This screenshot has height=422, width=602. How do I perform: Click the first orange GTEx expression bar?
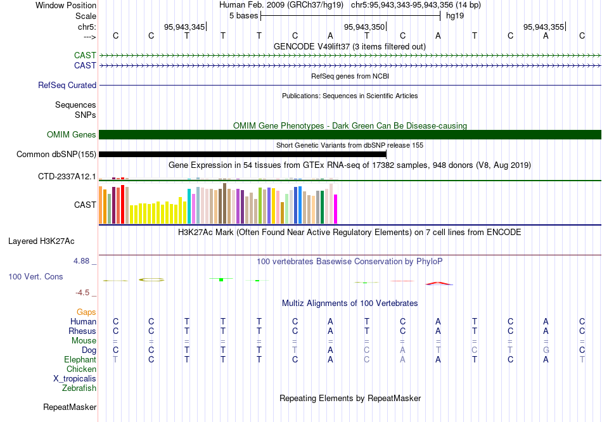tap(101, 205)
